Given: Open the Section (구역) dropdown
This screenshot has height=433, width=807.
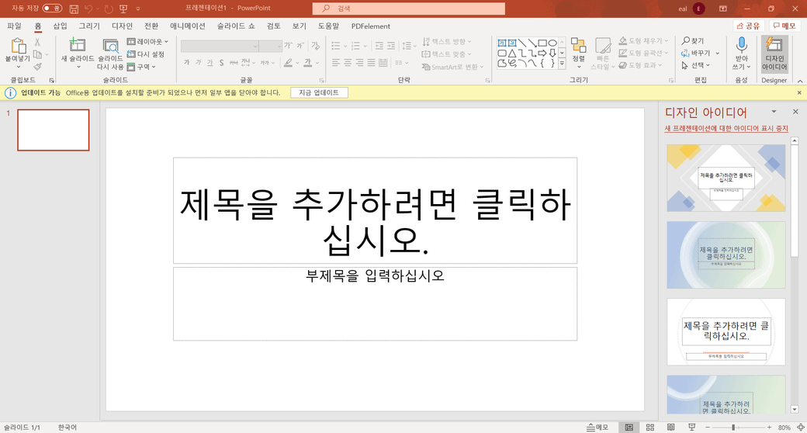Looking at the screenshot, I should 141,67.
